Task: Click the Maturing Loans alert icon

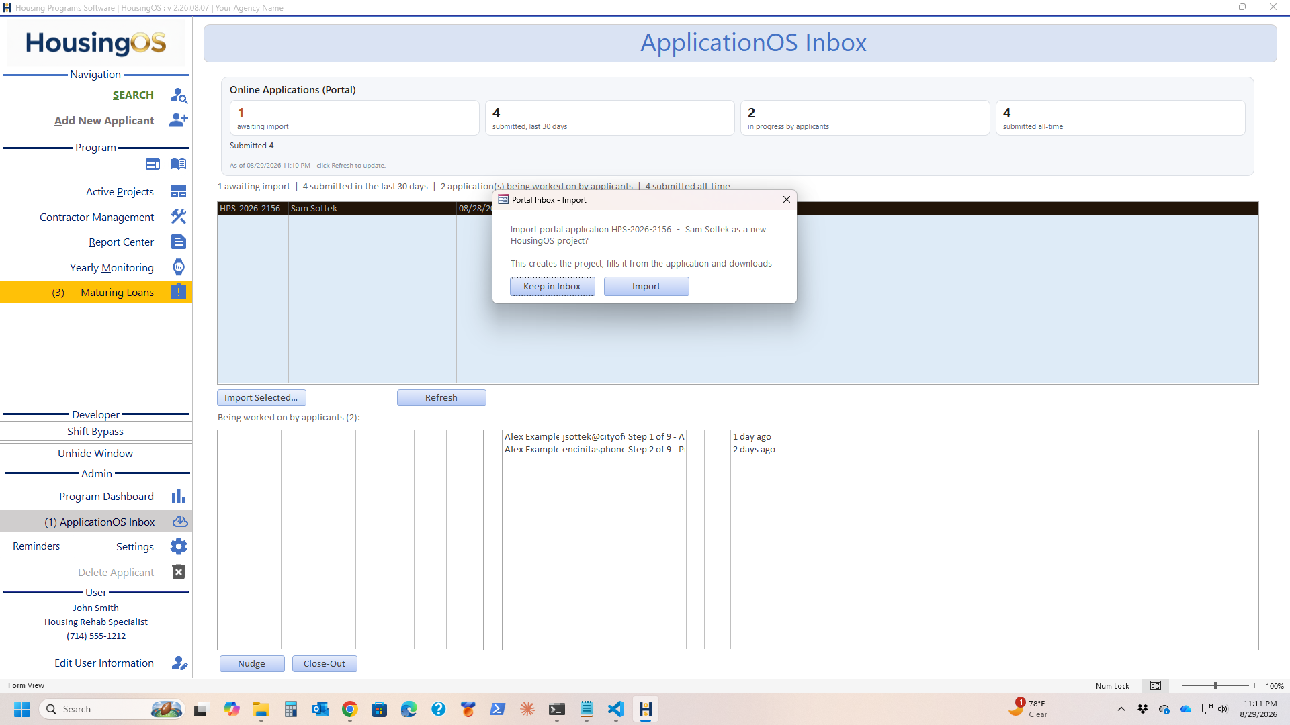Action: pyautogui.click(x=179, y=292)
